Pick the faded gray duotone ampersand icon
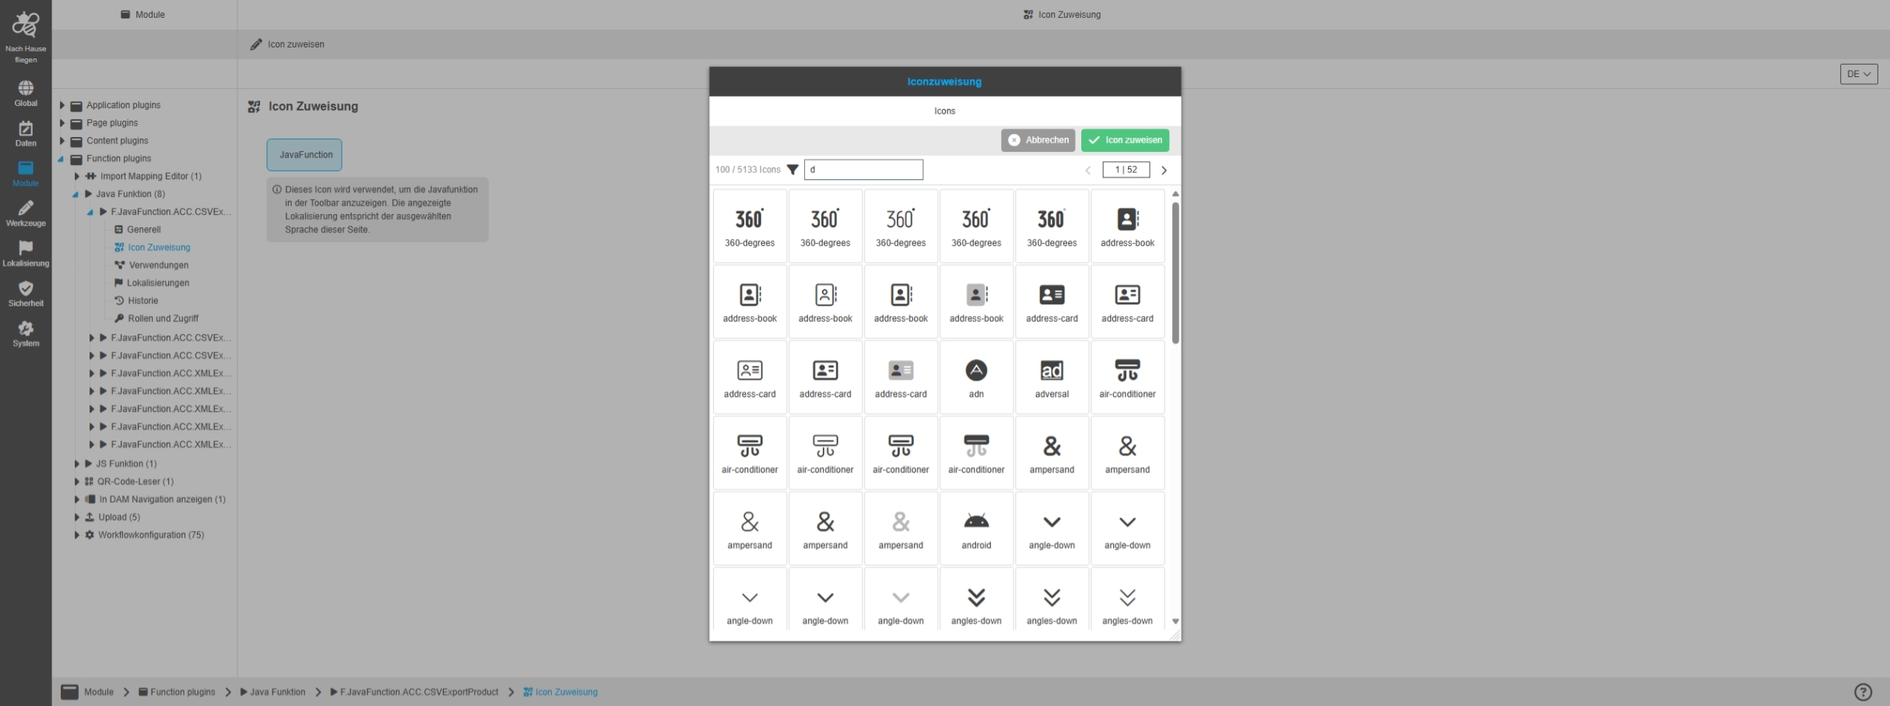The height and width of the screenshot is (706, 1890). [x=901, y=529]
